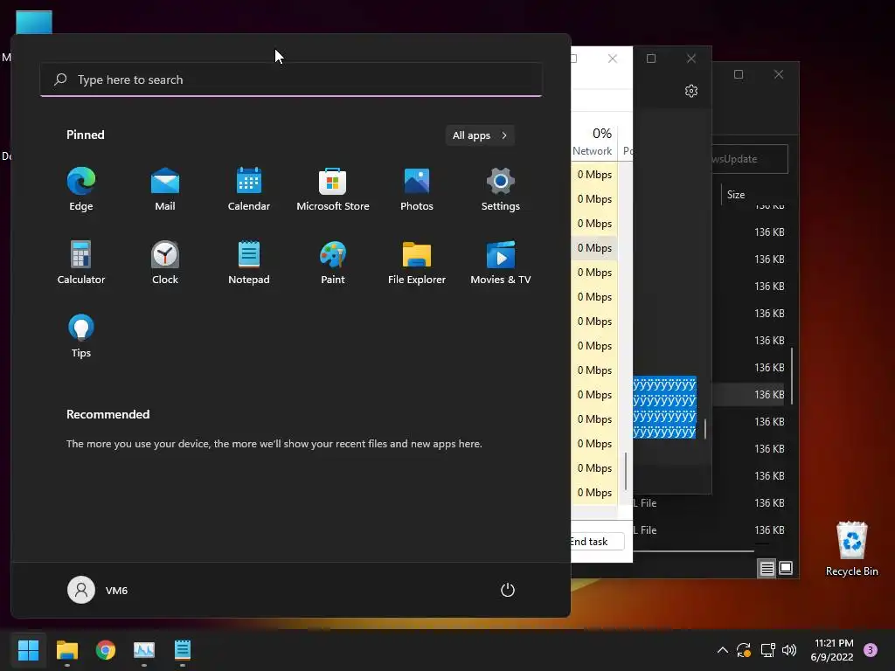Open the Power options button
This screenshot has height=671, width=895.
click(x=508, y=590)
